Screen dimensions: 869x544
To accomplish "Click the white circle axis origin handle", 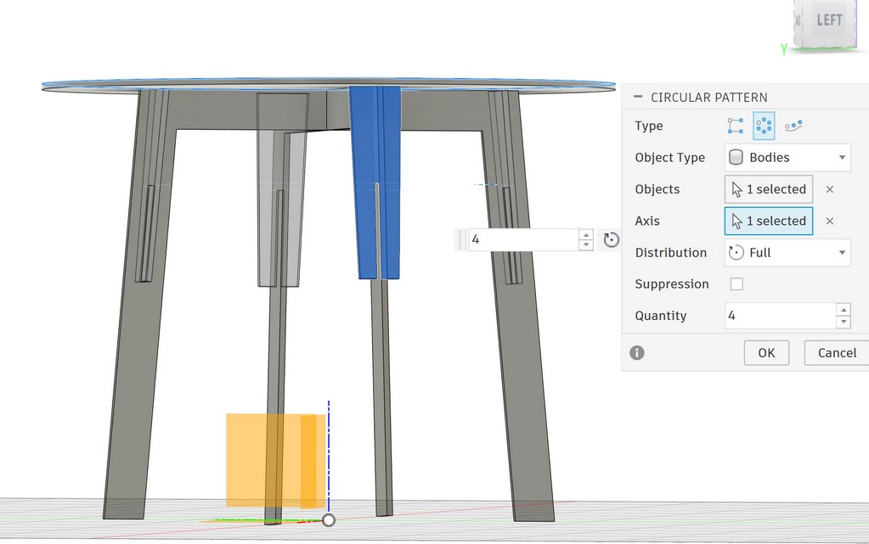I will (x=329, y=520).
